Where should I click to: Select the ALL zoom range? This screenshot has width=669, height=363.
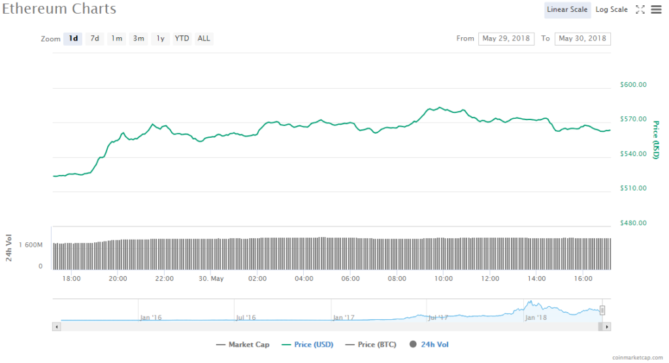pos(204,39)
